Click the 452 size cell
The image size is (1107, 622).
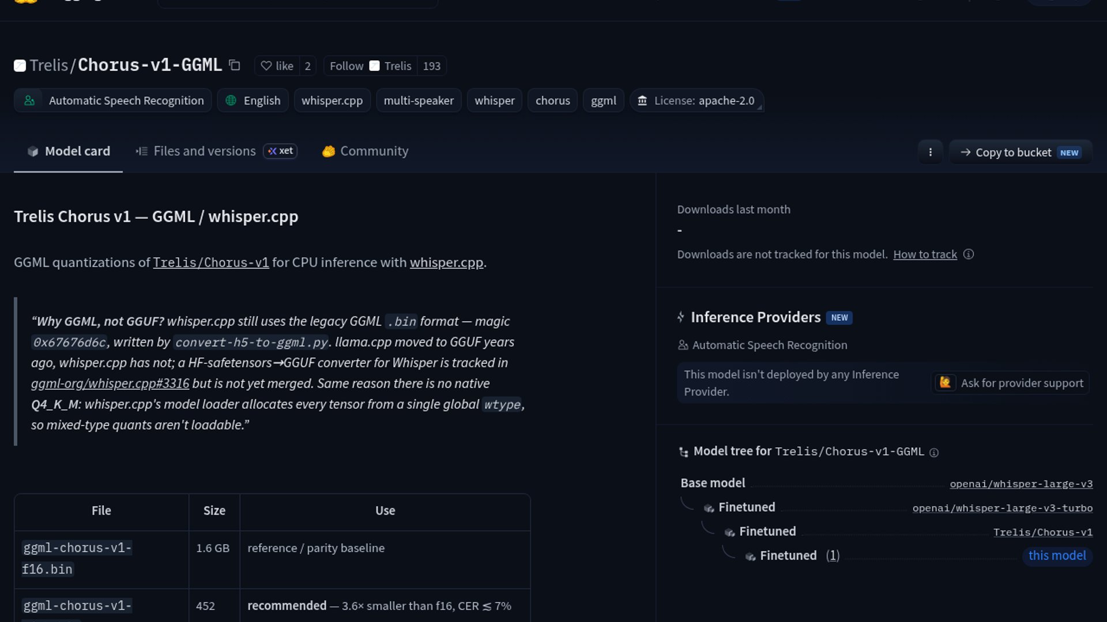[205, 606]
